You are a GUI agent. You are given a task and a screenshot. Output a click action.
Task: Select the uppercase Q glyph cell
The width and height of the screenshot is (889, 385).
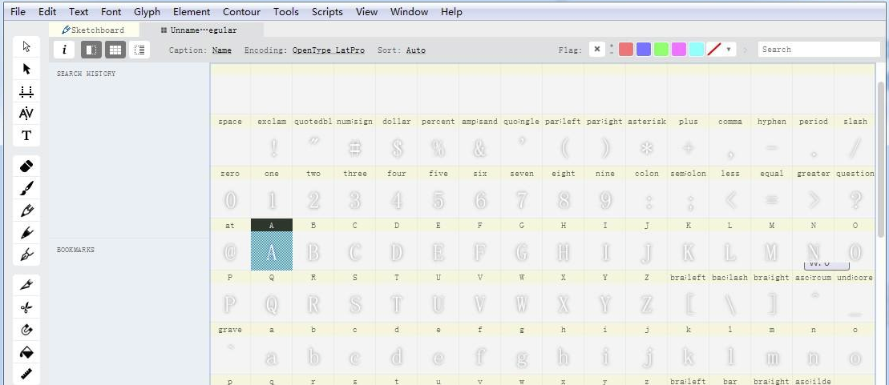(272, 297)
